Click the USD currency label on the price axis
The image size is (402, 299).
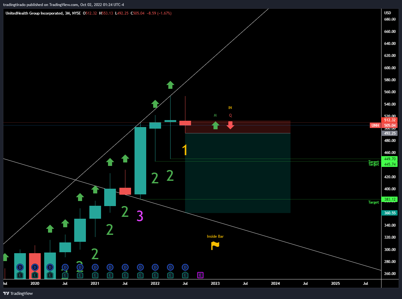[387, 13]
